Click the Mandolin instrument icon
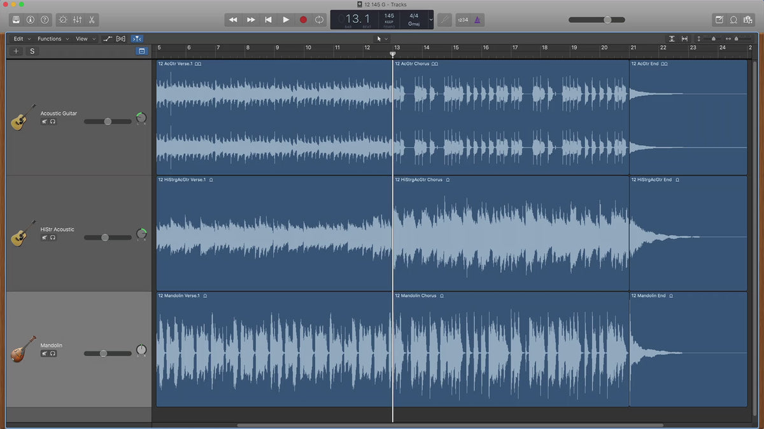This screenshot has height=429, width=764. point(23,349)
